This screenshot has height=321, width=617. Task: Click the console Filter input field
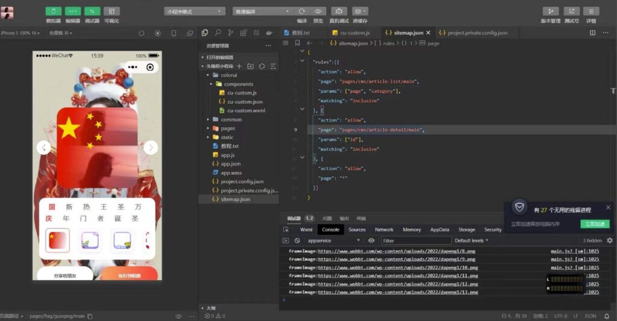click(x=416, y=240)
